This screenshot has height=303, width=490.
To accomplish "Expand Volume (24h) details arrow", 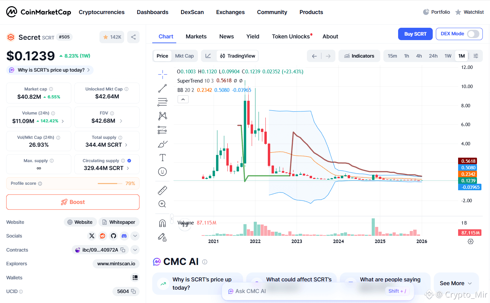I will coord(63,121).
